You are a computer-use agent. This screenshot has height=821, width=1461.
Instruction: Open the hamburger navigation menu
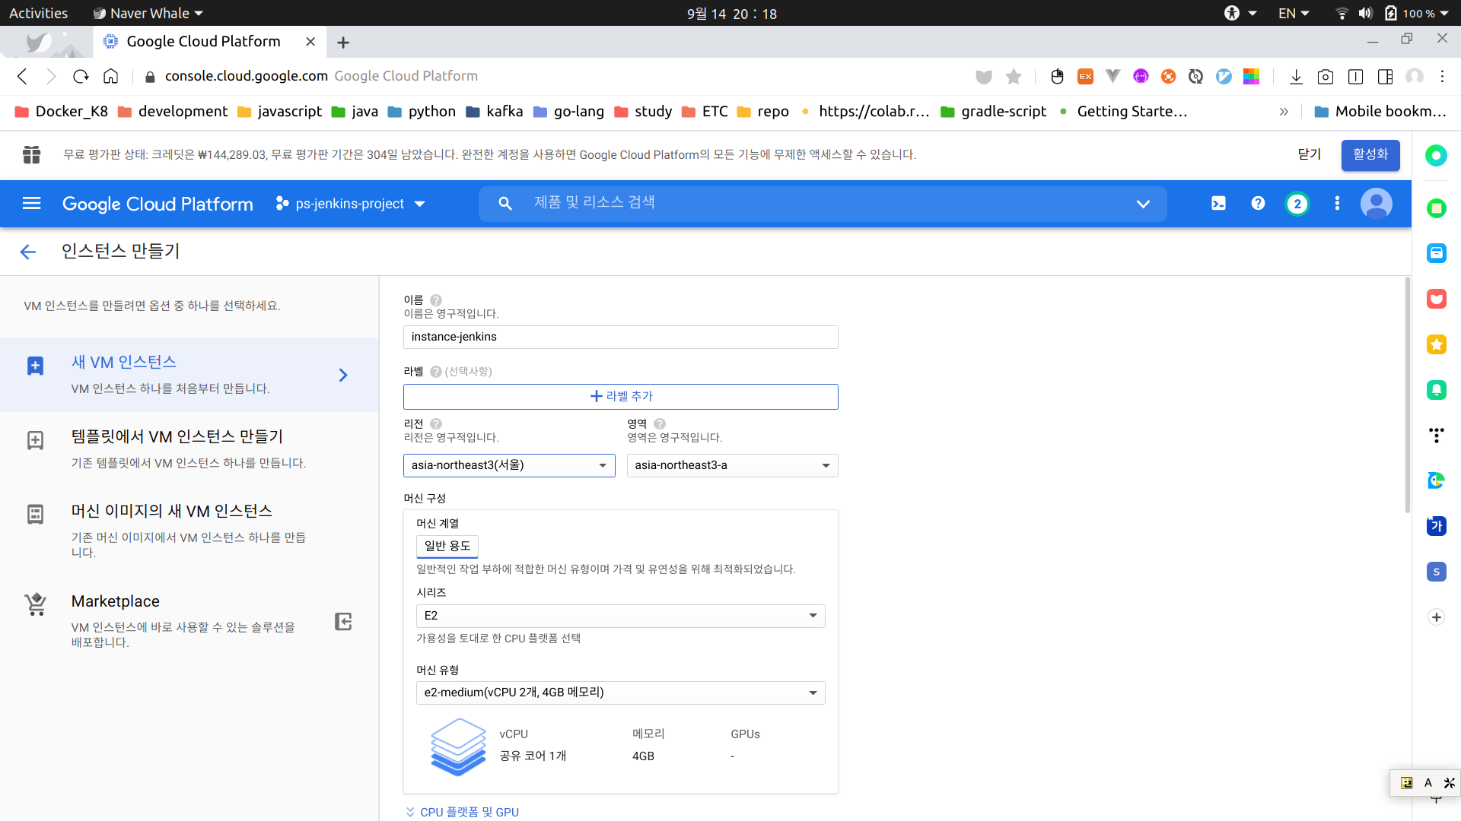31,203
